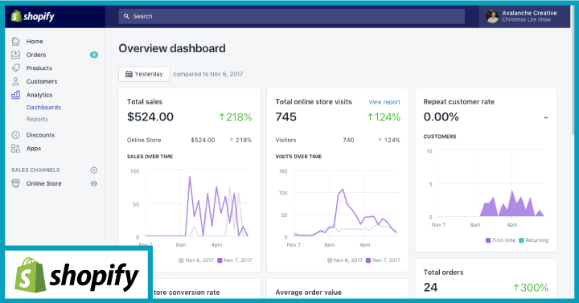Click the 0.00% repeat rate value
Screen dimensions: 579x303
coord(441,117)
